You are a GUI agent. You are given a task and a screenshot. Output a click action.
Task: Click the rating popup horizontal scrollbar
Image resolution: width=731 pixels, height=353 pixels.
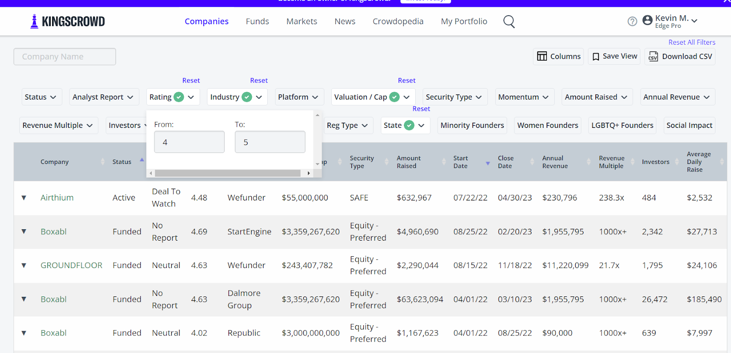click(228, 173)
